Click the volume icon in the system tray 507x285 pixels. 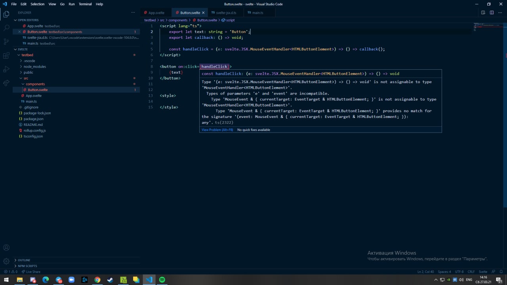coord(462,280)
